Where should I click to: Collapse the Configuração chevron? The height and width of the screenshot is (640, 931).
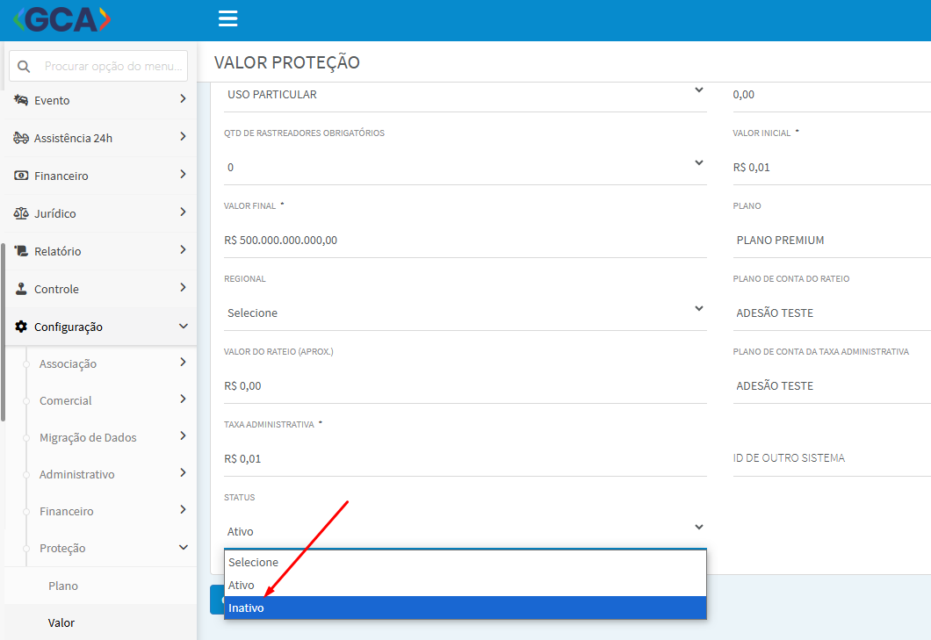pyautogui.click(x=184, y=326)
